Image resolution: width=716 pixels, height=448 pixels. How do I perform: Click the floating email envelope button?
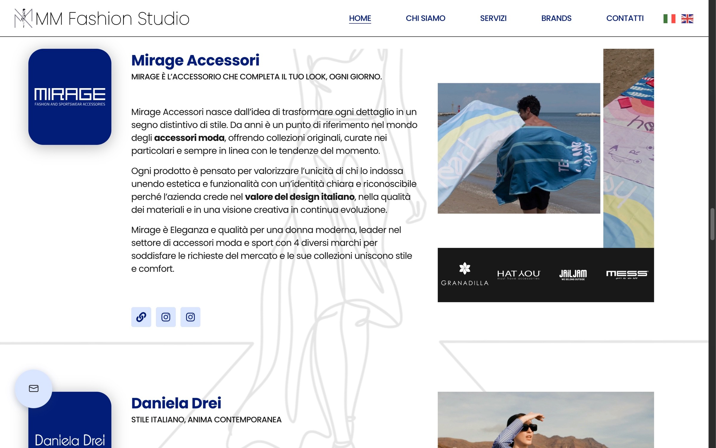(x=34, y=389)
